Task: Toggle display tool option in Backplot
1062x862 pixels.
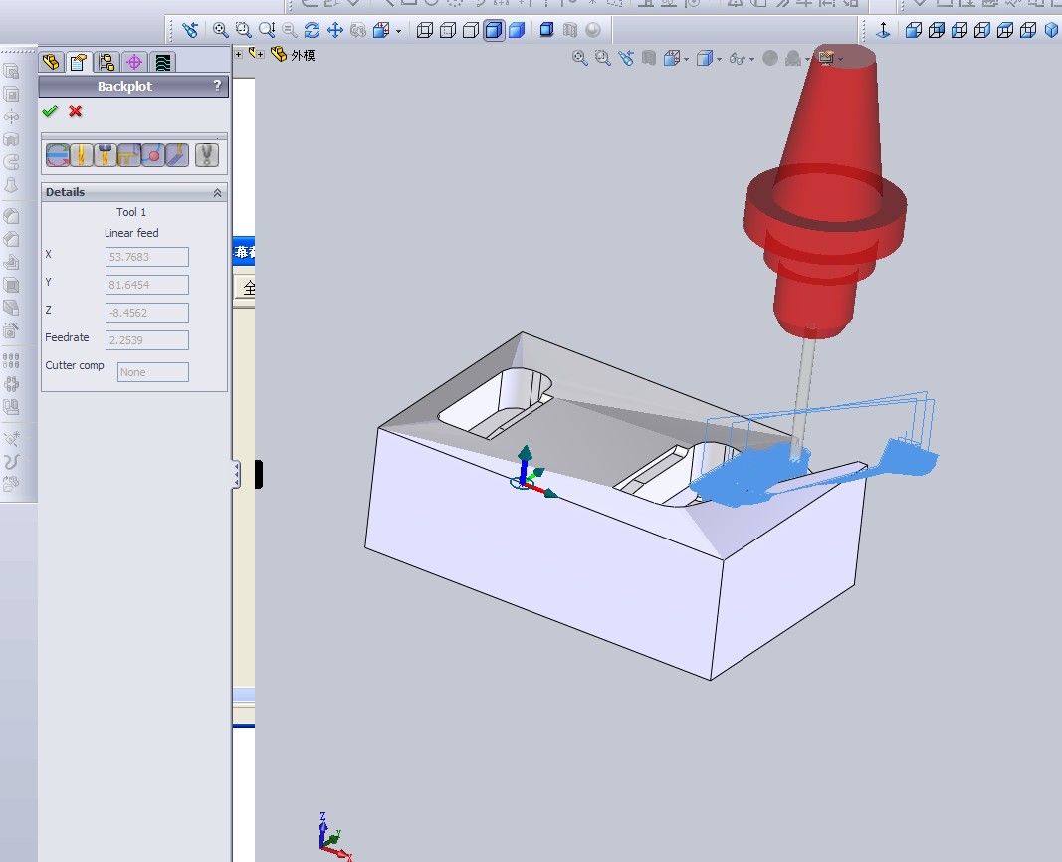Action: 82,155
